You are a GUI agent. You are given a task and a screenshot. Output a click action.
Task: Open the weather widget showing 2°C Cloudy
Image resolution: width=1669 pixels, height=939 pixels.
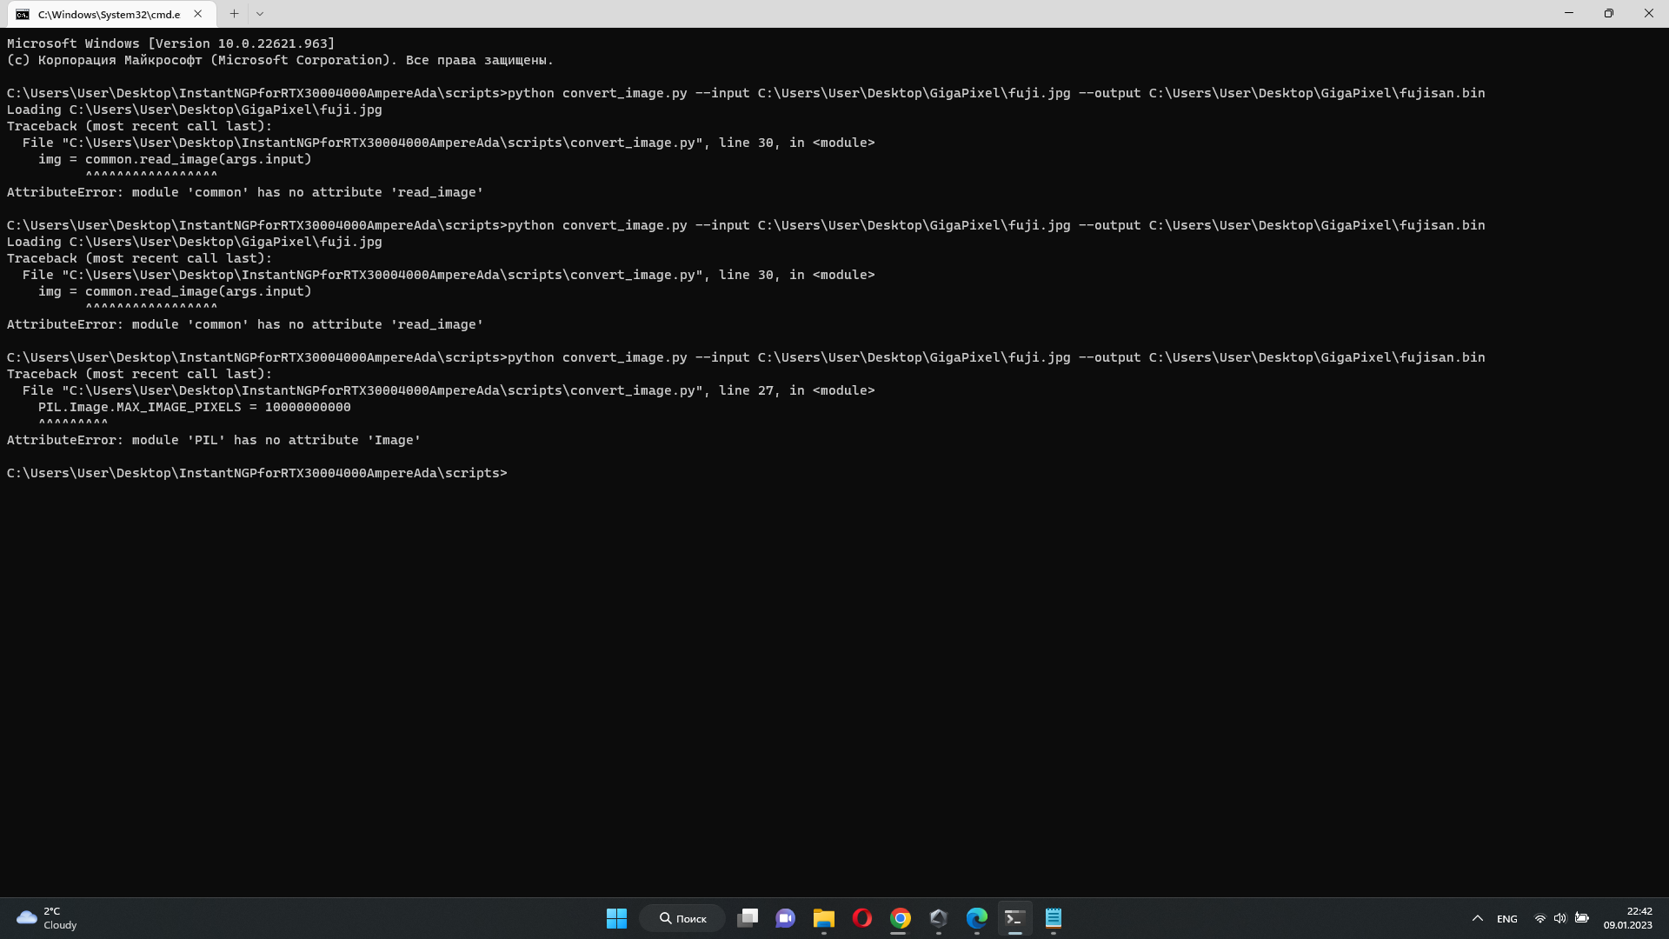click(43, 918)
